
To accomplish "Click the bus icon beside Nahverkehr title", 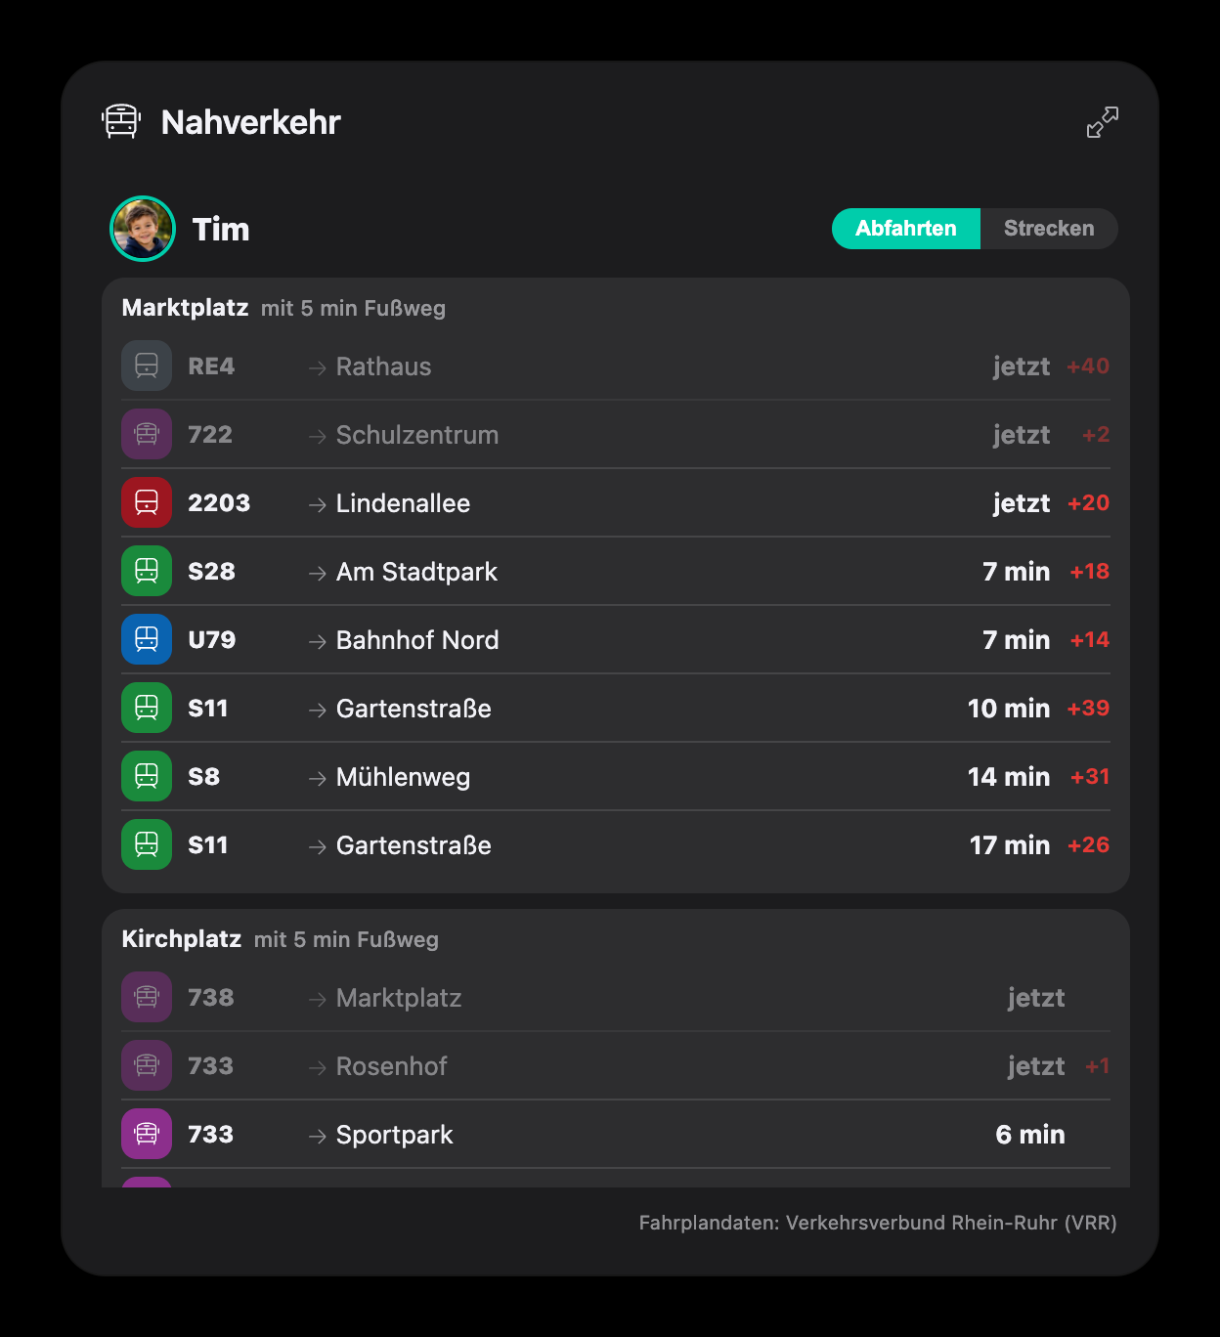I will coord(121,122).
